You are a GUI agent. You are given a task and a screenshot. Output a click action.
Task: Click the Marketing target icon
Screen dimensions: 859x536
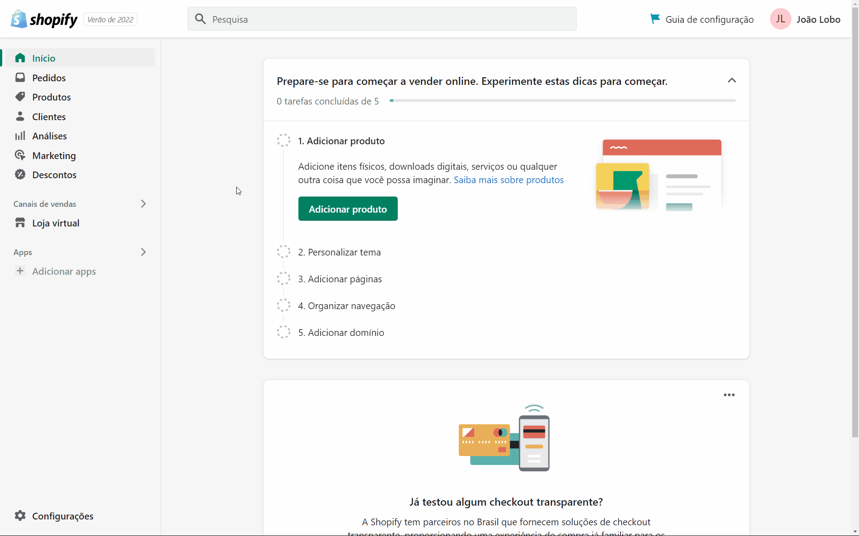point(20,155)
